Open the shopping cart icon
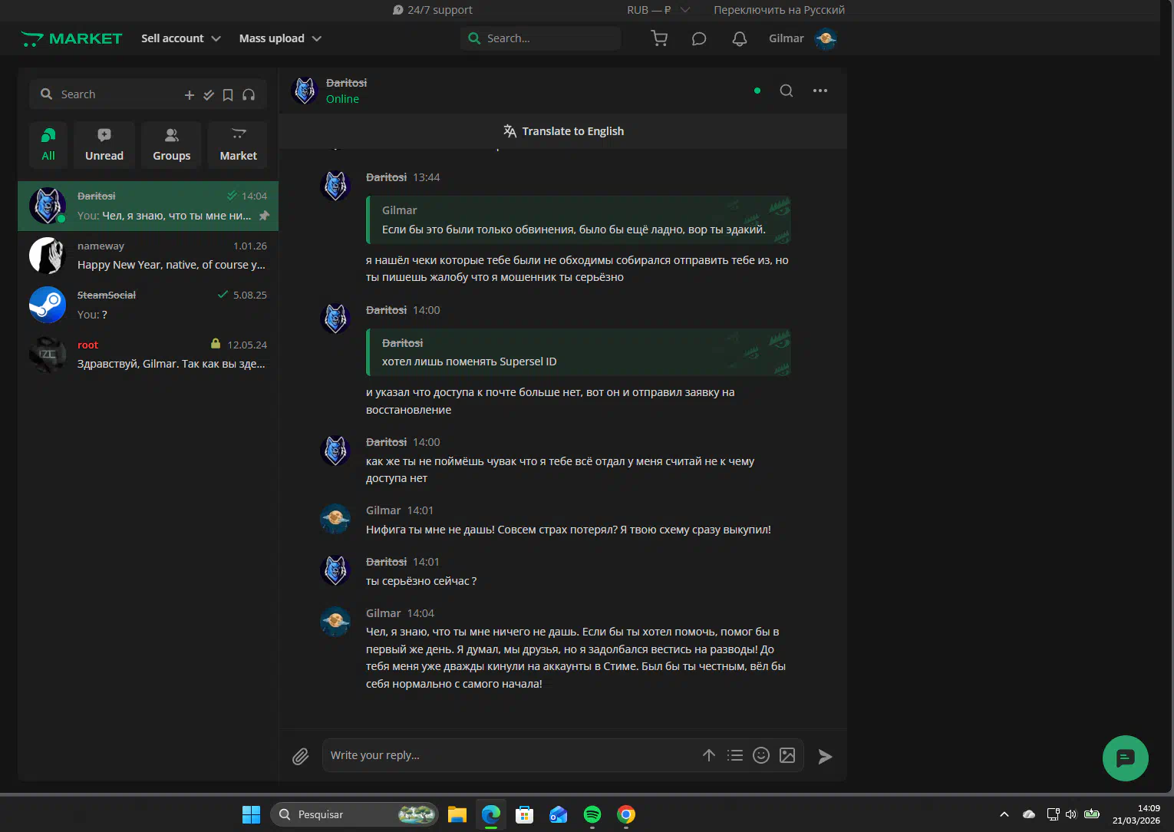 [659, 38]
